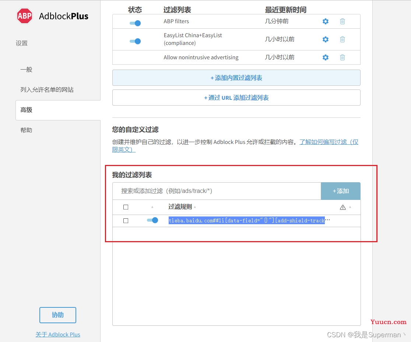Open the 关于 Adblock Plus link
Image resolution: width=411 pixels, height=342 pixels.
pyautogui.click(x=58, y=334)
